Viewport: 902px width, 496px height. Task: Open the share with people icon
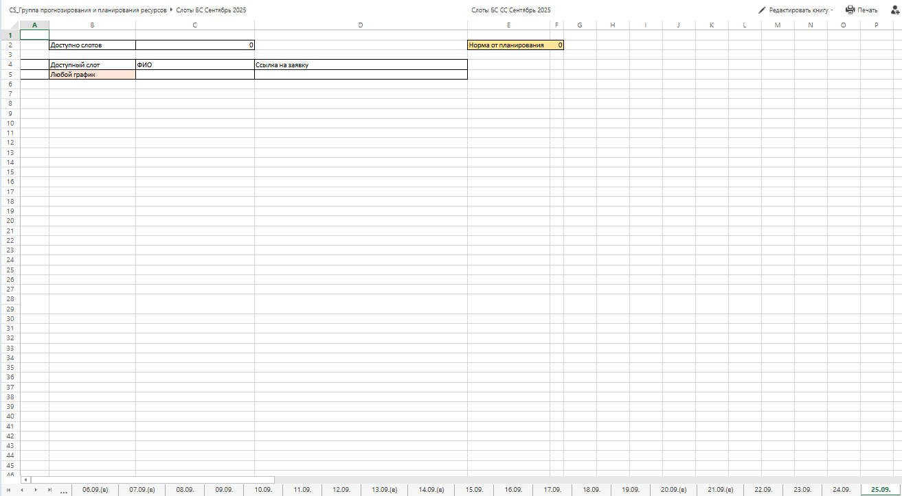click(894, 10)
